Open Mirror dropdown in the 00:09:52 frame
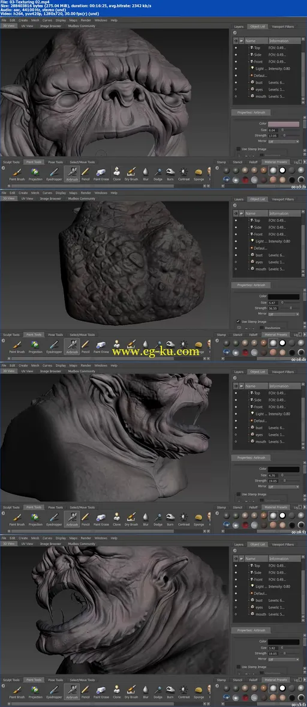The width and height of the screenshot is (307, 707). pos(284,487)
